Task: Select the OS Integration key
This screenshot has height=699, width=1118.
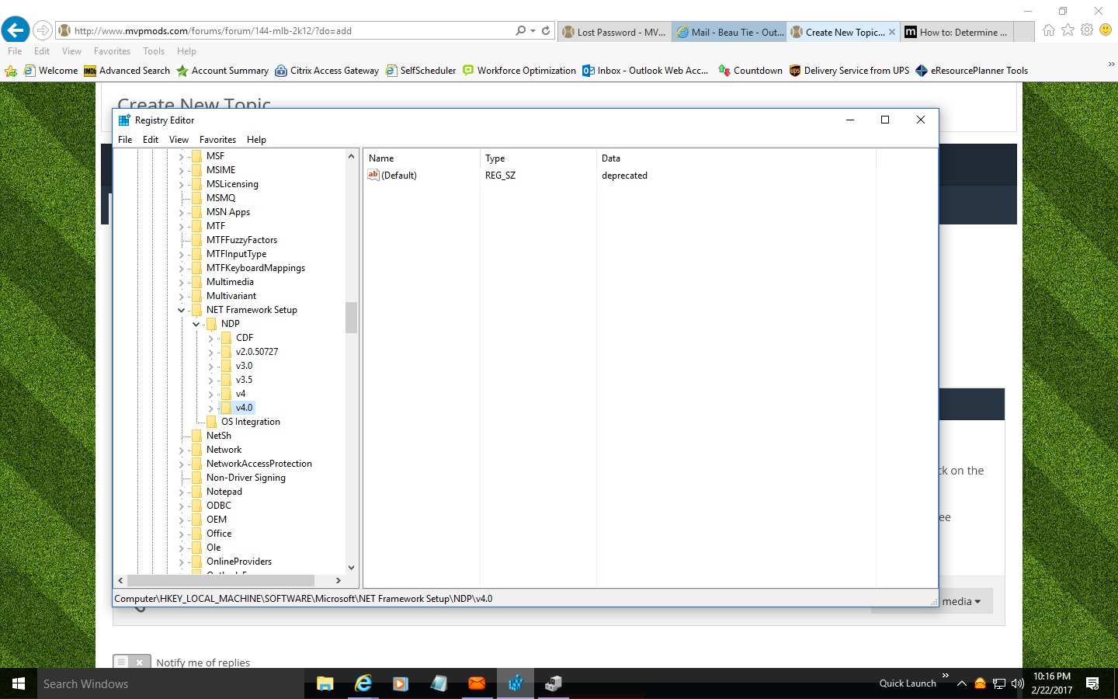Action: point(250,422)
